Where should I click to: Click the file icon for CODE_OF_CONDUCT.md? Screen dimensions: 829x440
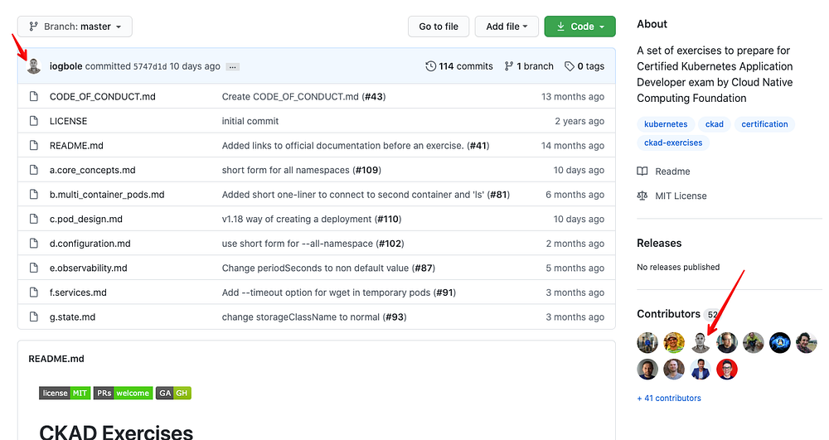[x=34, y=97]
